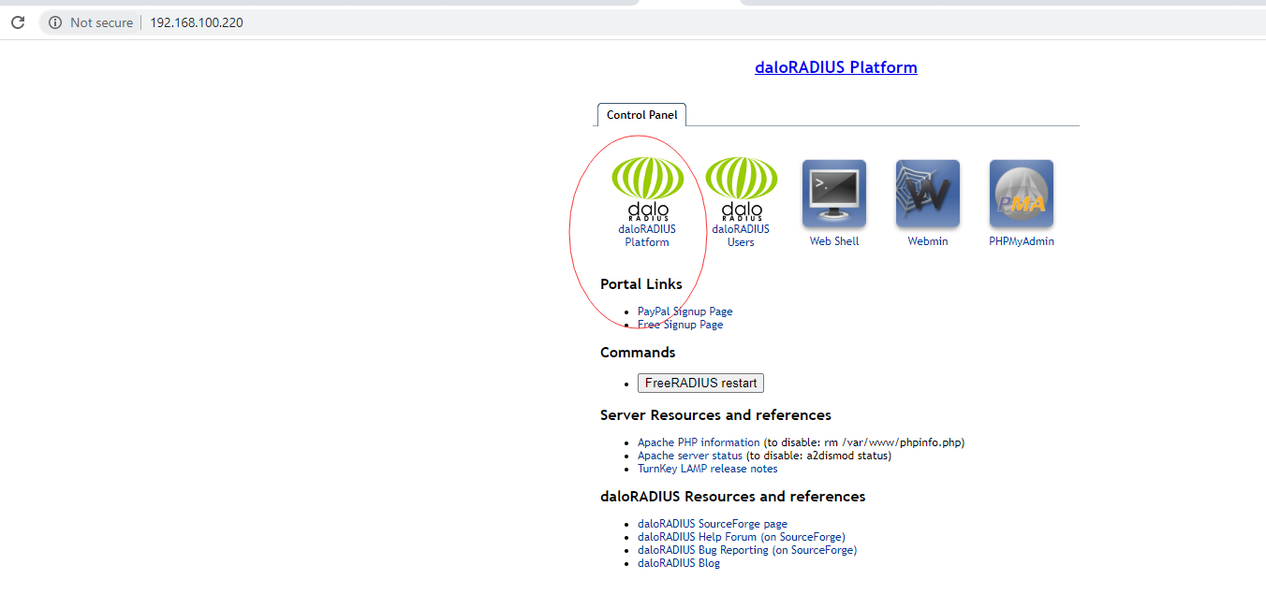This screenshot has width=1266, height=594.
Task: Click the daloRADIUS Platform page title link
Action: pos(835,67)
